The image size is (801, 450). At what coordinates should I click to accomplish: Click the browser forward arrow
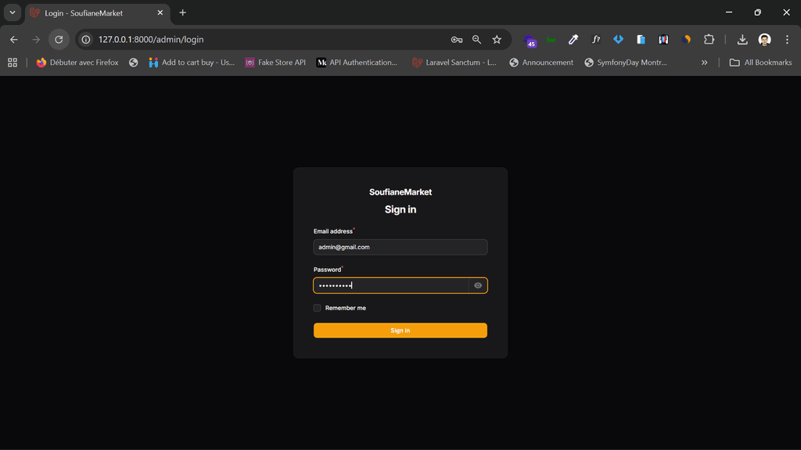click(36, 39)
